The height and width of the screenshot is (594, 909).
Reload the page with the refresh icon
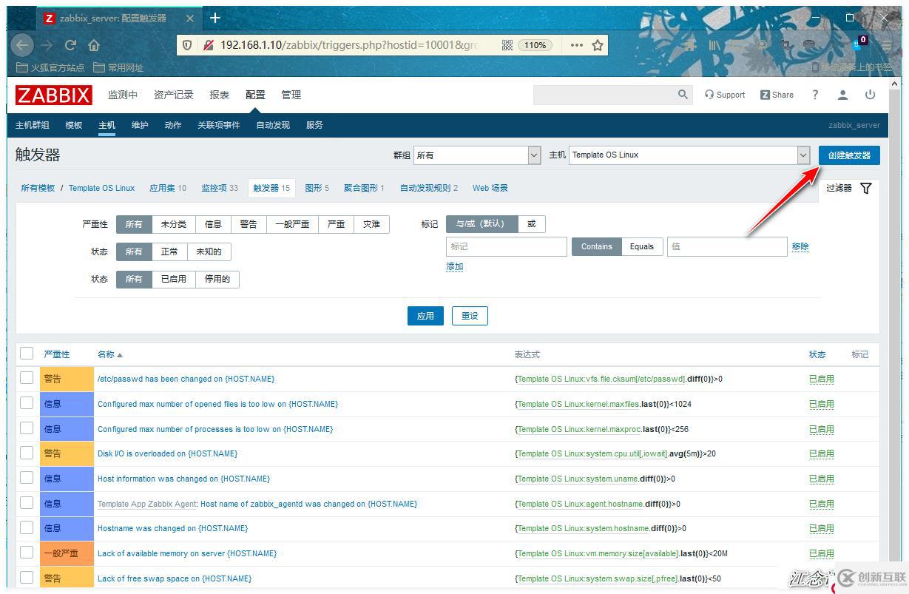(70, 45)
